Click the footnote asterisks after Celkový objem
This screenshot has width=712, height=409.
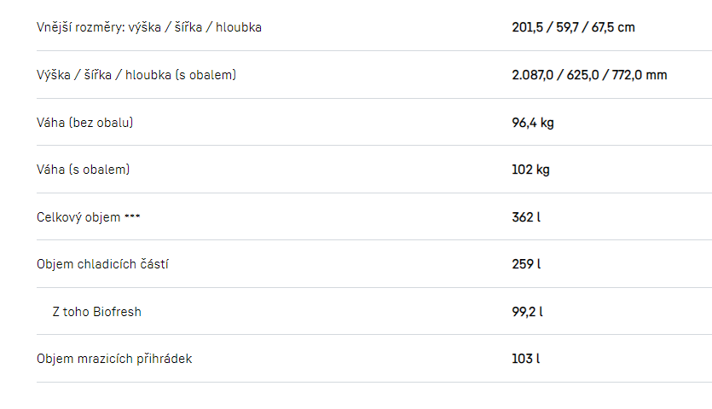coord(132,216)
